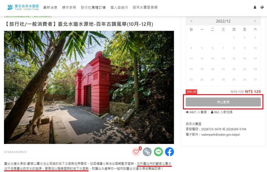Open 操作手冊 menu item
The image size is (267, 172).
(x=69, y=7)
